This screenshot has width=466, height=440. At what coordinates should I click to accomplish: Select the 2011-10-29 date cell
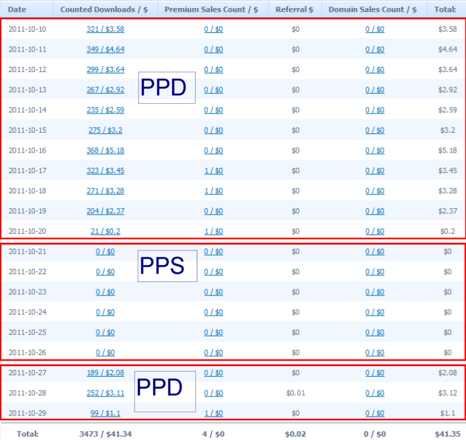point(27,413)
